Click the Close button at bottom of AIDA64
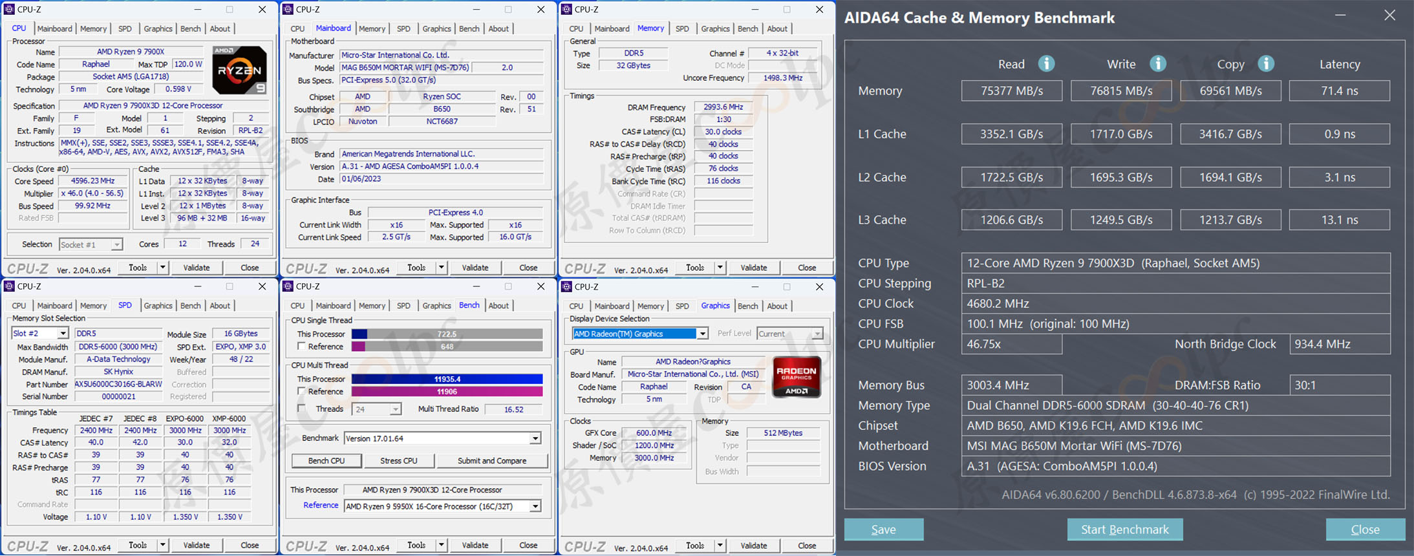The height and width of the screenshot is (556, 1414). (x=1366, y=529)
